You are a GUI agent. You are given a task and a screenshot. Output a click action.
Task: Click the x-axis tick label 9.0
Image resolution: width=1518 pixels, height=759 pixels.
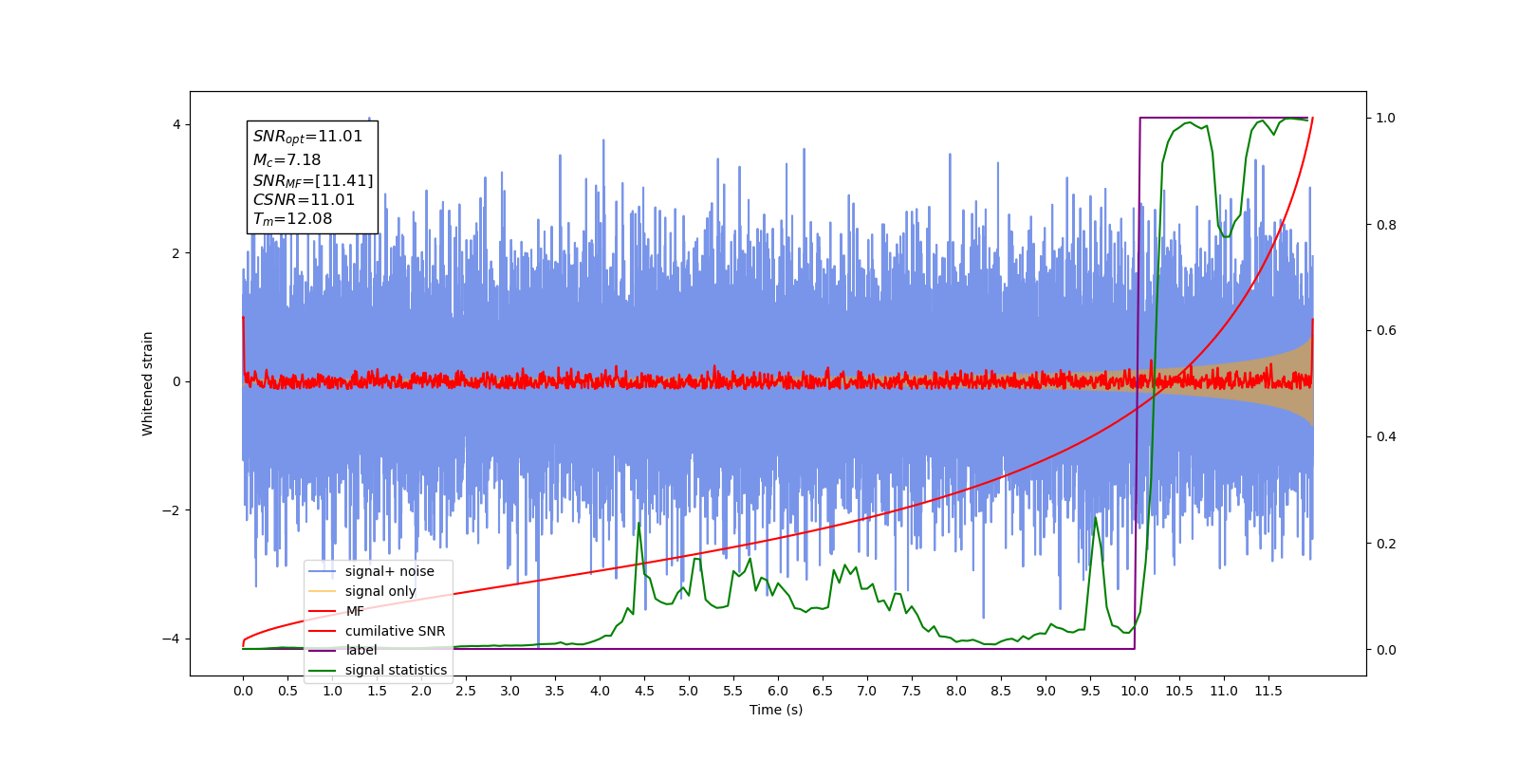[1046, 691]
